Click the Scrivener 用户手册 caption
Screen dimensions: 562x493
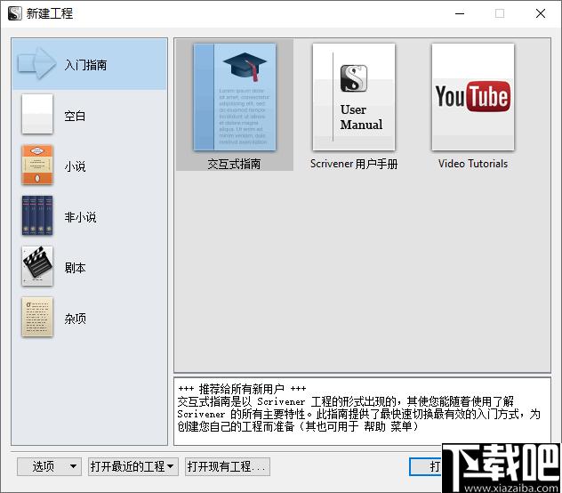(x=354, y=164)
